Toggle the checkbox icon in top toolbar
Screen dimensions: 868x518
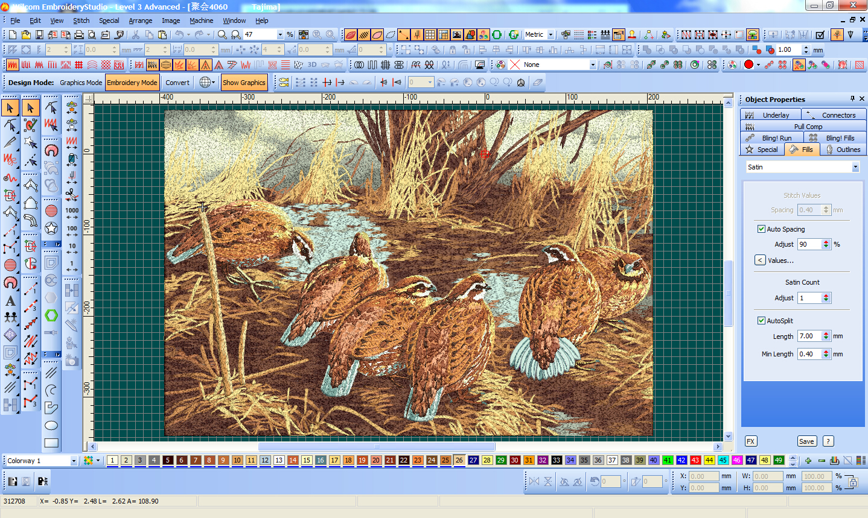click(x=820, y=35)
